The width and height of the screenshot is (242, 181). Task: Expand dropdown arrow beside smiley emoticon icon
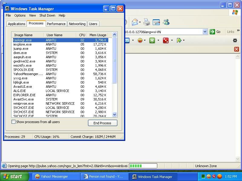pos(145,40)
